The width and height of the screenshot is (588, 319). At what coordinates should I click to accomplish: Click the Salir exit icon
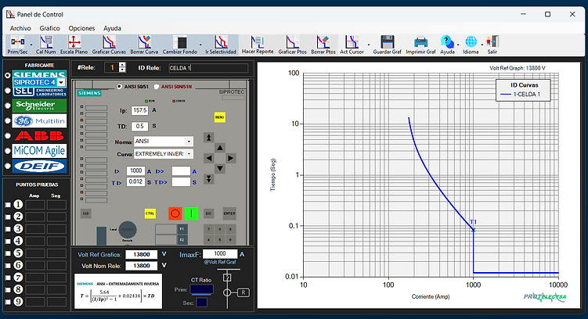(x=492, y=45)
